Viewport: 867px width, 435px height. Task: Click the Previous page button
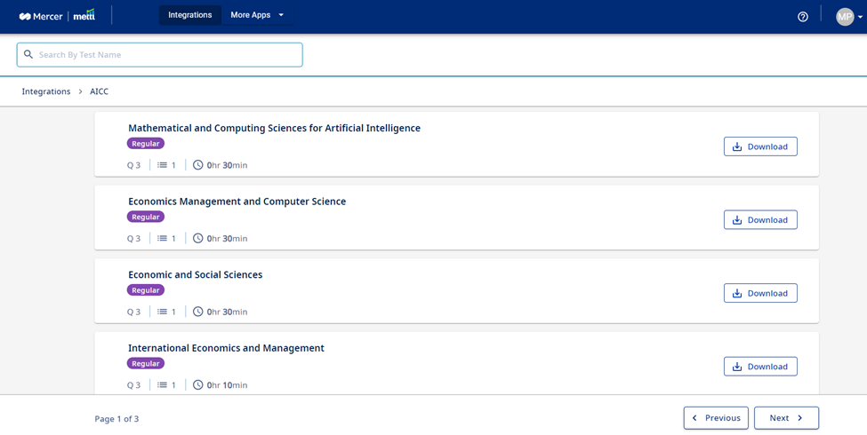click(716, 418)
